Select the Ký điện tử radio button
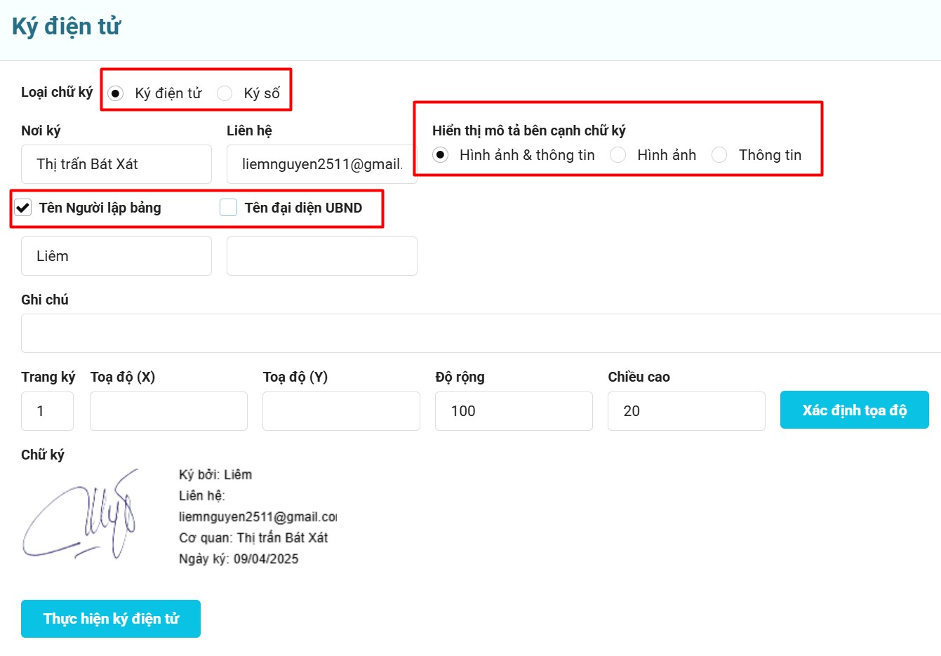Screen dimensions: 941x656 (116, 93)
